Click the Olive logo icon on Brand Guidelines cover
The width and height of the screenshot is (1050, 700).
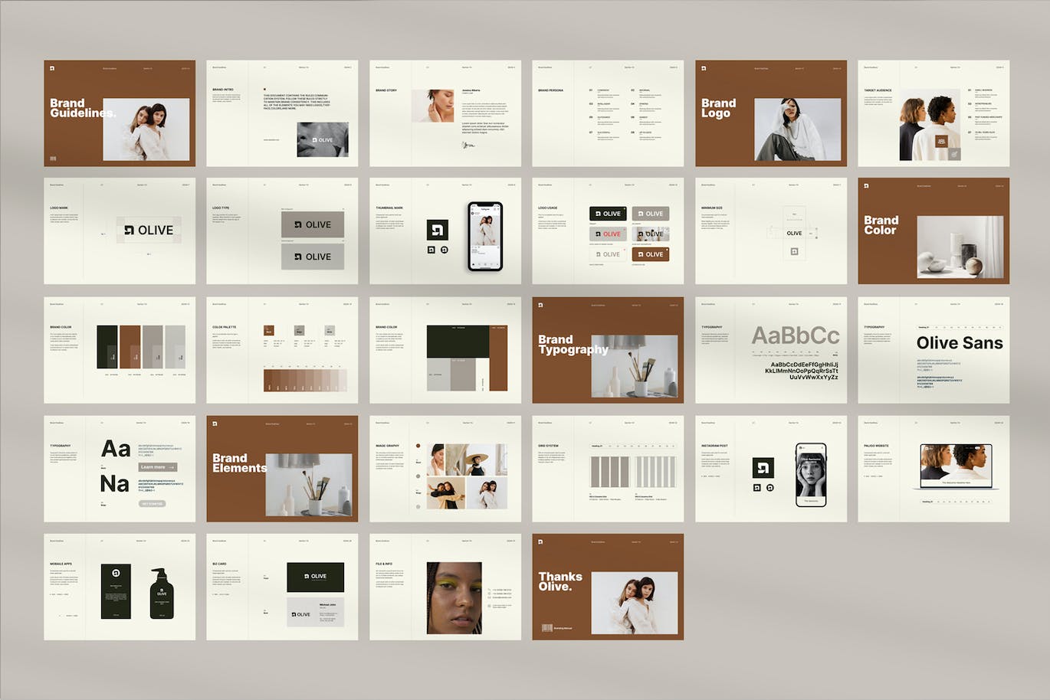tap(52, 68)
